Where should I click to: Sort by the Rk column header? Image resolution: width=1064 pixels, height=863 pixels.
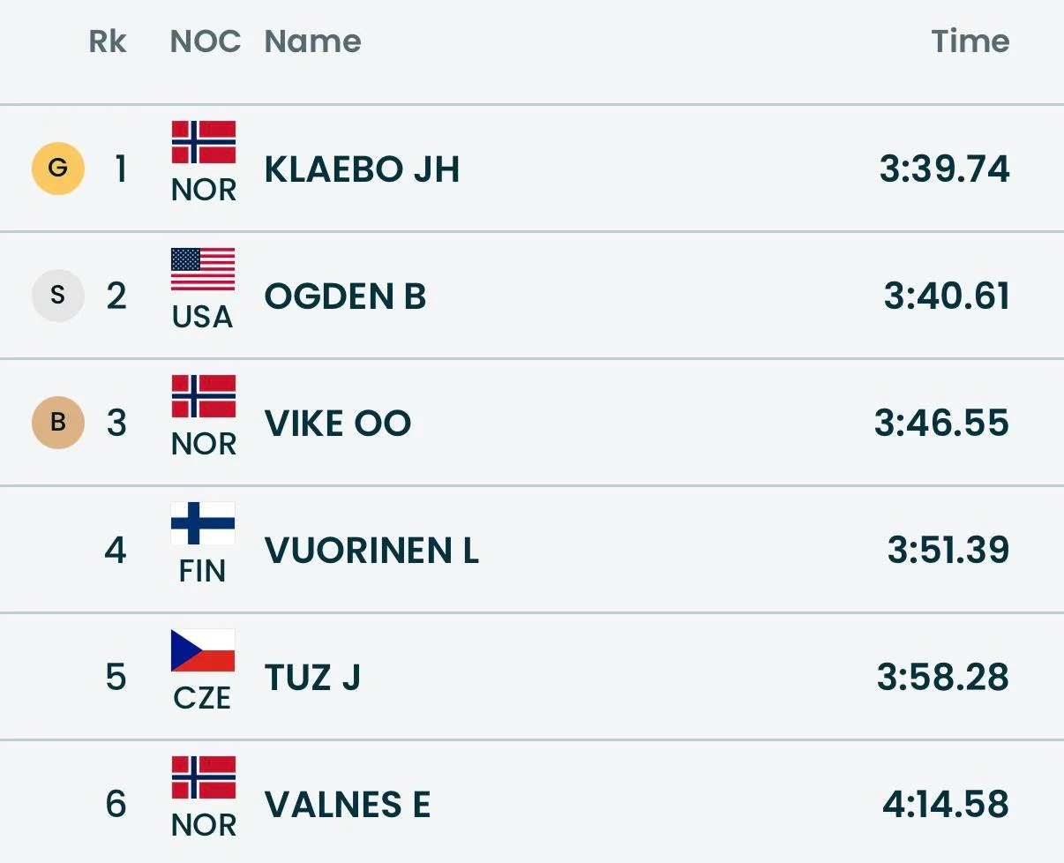click(x=108, y=41)
